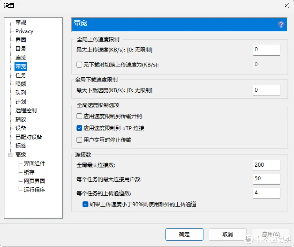The height and width of the screenshot is (247, 294).
Task: Enable 无下载时切换上传速度为 checkbox
Action: coord(79,65)
